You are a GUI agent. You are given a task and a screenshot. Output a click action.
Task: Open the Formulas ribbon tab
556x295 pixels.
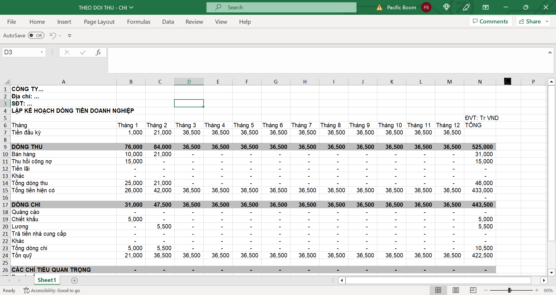[138, 22]
